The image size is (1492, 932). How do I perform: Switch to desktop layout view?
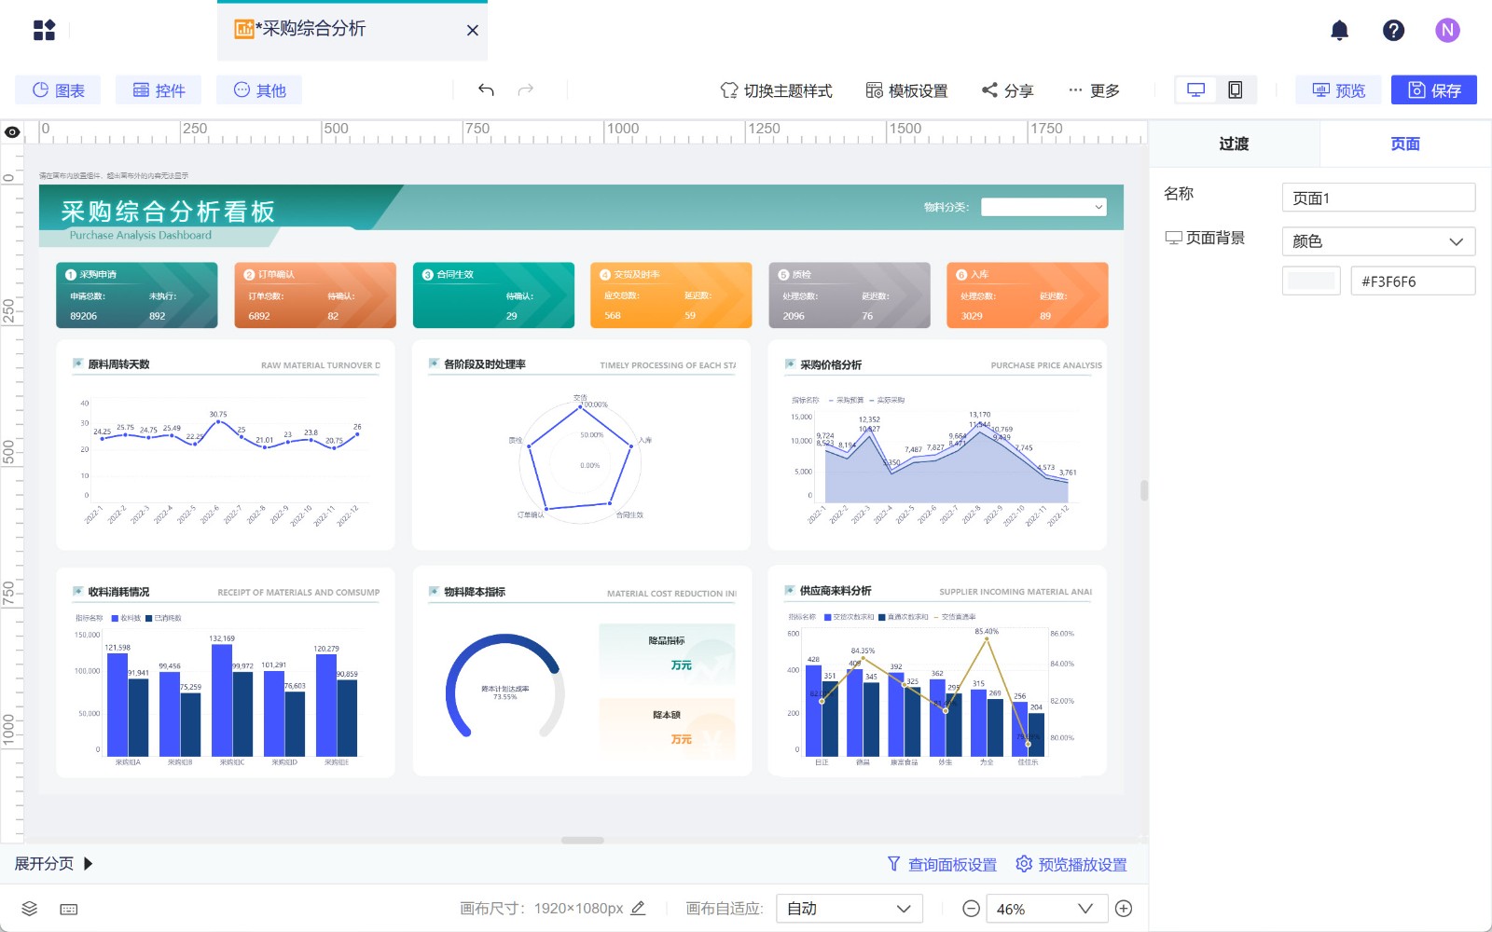1195,89
